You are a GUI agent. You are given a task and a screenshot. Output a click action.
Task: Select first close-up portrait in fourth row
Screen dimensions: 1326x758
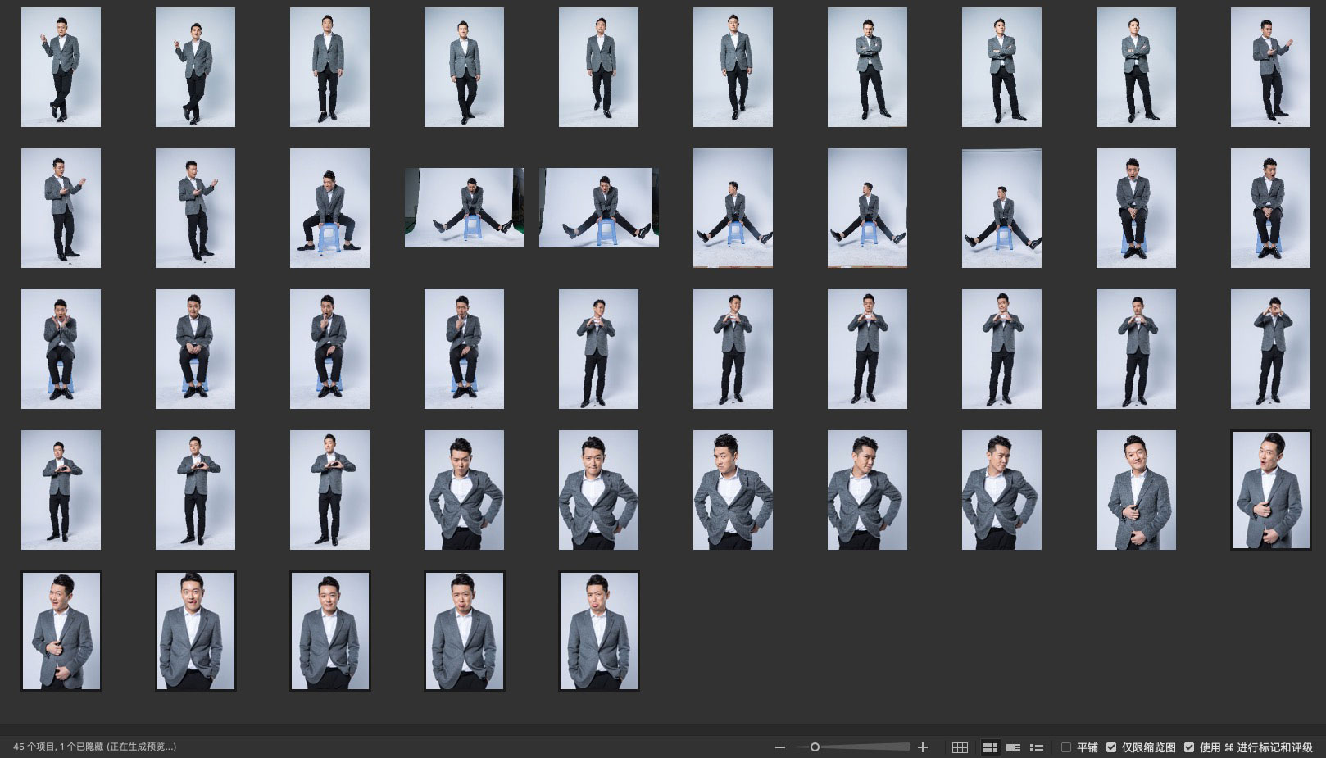coord(464,490)
